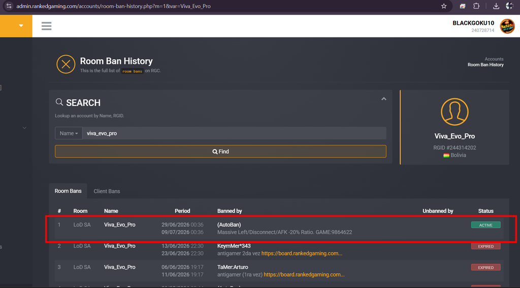Click the site information icon in the address bar

[9, 6]
